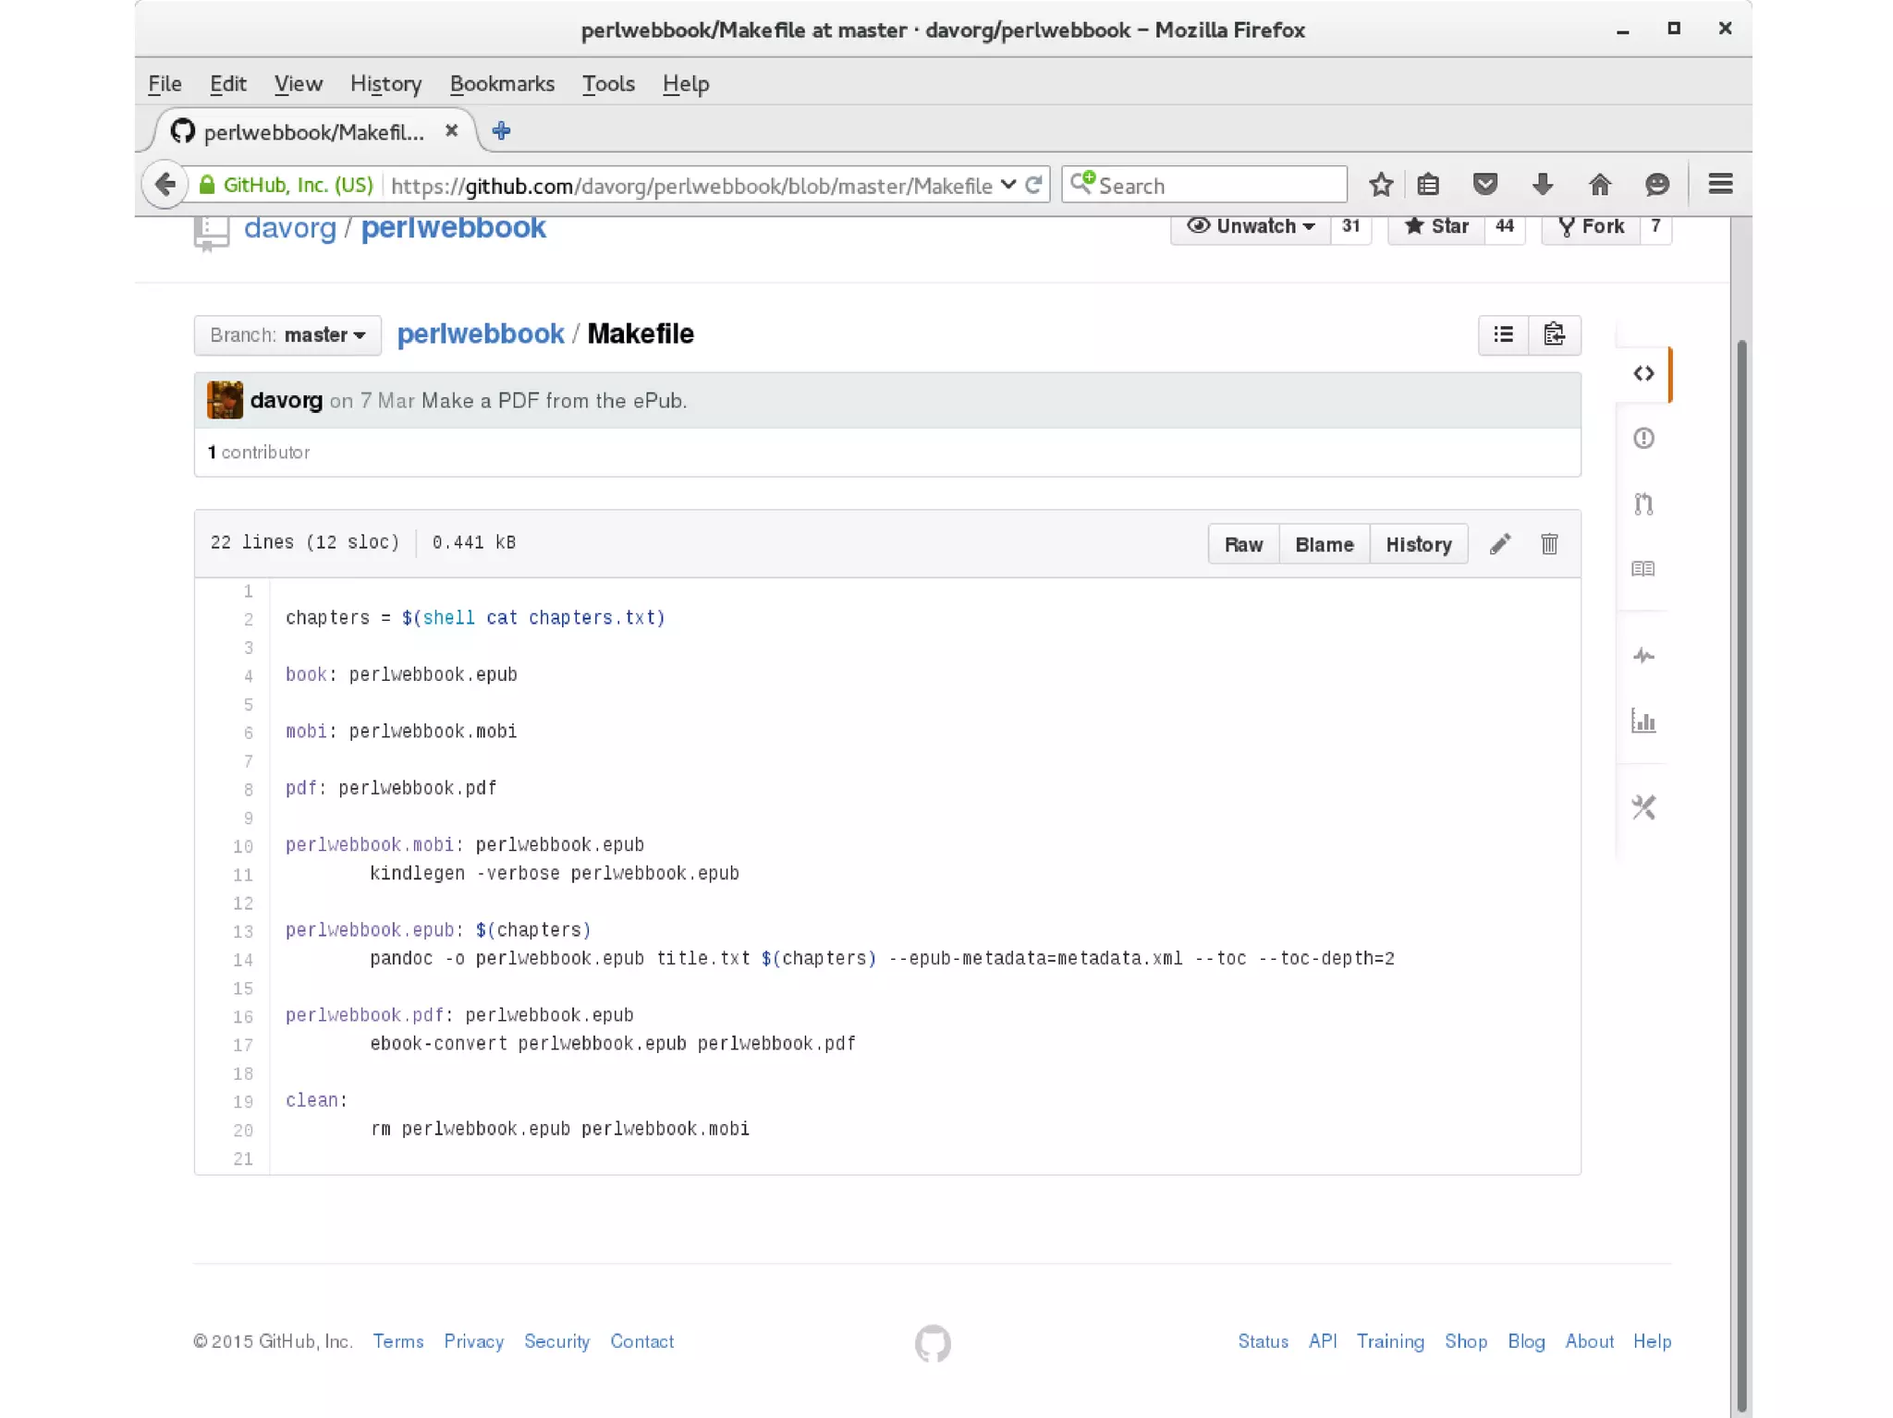Star the perlwebbook repository

1436,226
